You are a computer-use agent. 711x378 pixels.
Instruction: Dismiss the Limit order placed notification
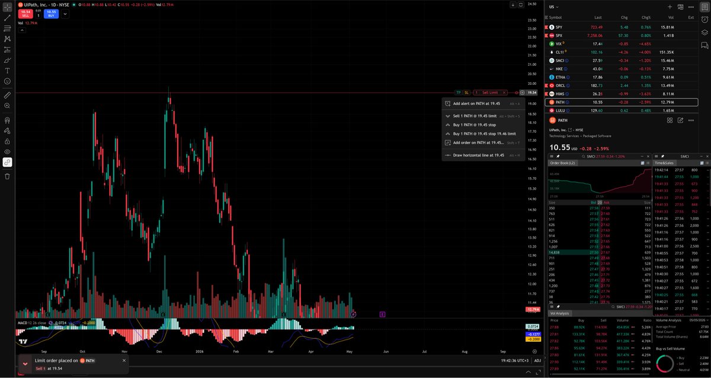click(124, 360)
